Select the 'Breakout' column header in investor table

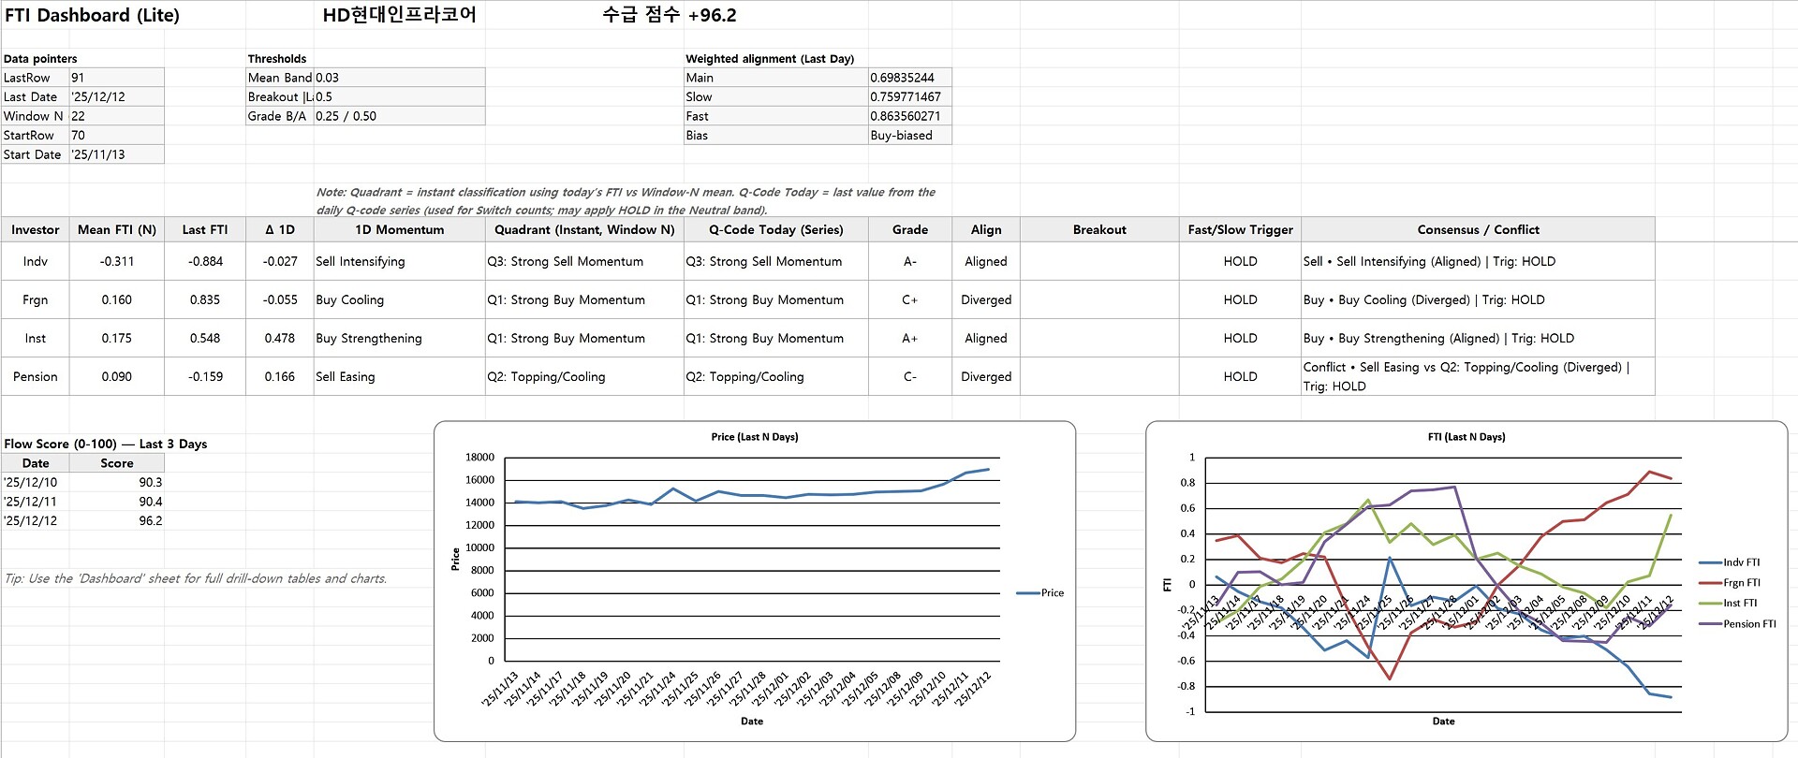click(x=1099, y=230)
